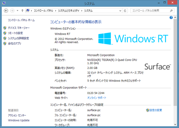The width and height of the screenshot is (179, 128).
Task: Click the Surface logo image
Action: tap(158, 66)
